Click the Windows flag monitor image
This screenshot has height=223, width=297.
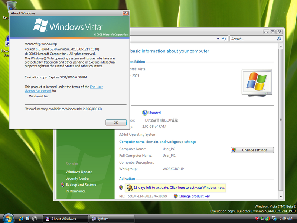(257, 83)
